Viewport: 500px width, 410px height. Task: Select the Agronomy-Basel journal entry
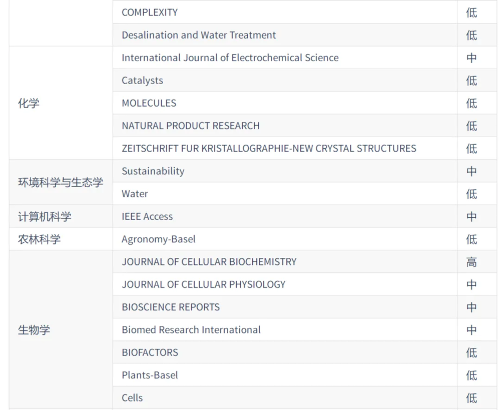(x=158, y=239)
